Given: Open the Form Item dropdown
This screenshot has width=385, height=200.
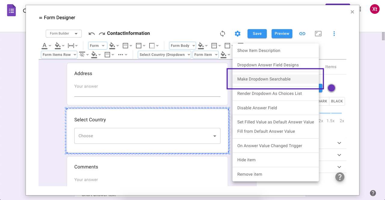Looking at the screenshot, I should (x=205, y=55).
